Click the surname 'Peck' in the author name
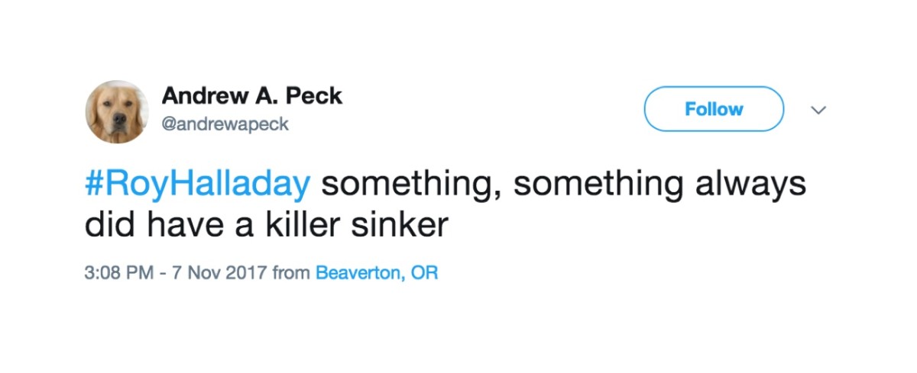Screen dimensions: 917x373 pos(314,96)
